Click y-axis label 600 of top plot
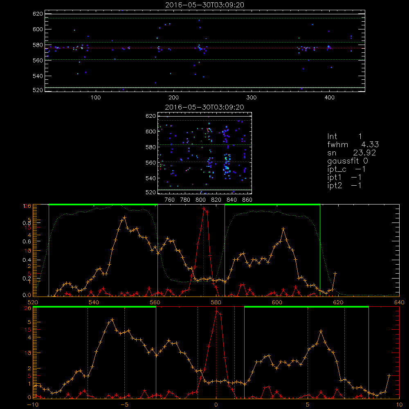Image resolution: width=409 pixels, height=409 pixels. (x=38, y=29)
